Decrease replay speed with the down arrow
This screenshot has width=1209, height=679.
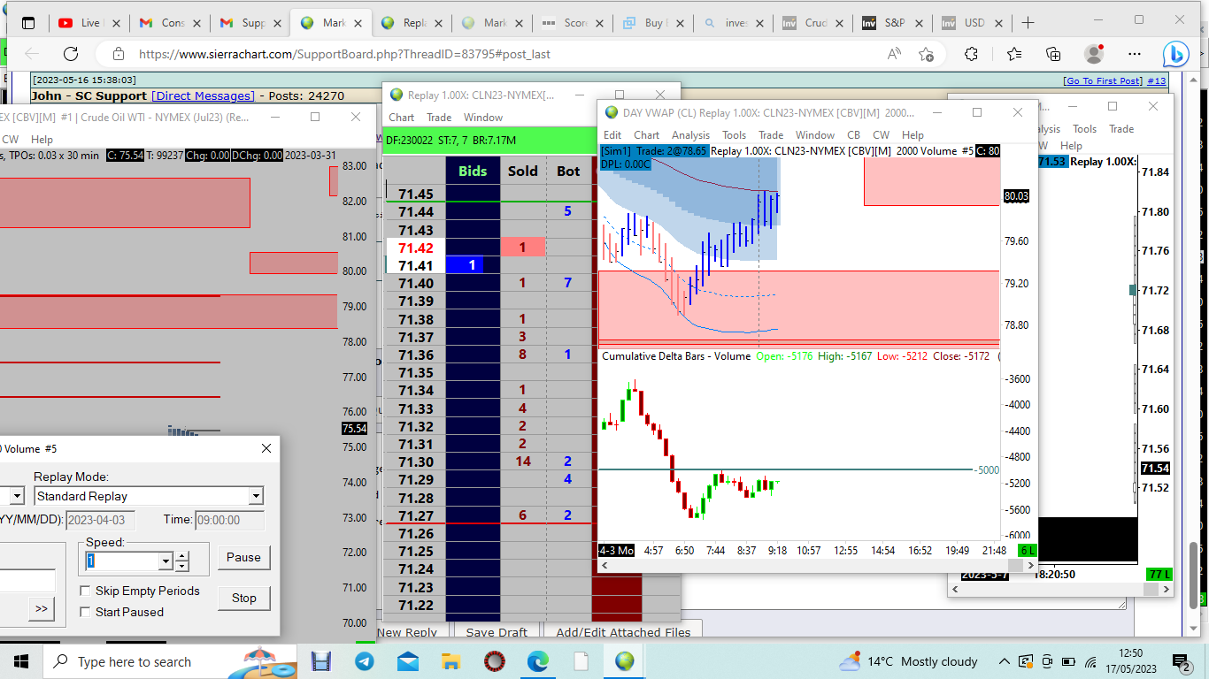tap(182, 566)
